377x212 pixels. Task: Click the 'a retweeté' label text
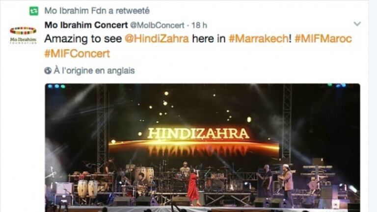pos(129,11)
